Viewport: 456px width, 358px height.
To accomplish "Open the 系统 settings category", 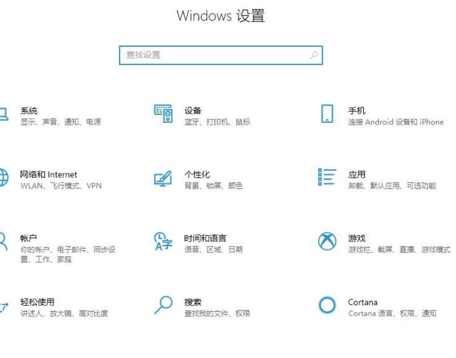I will (x=29, y=110).
